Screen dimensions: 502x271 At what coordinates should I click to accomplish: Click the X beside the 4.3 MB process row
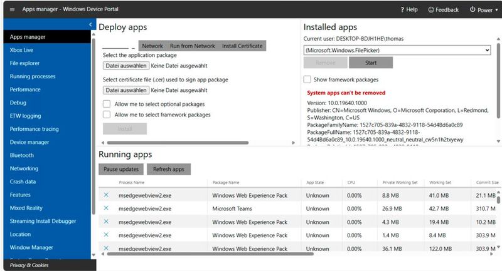coord(106,222)
